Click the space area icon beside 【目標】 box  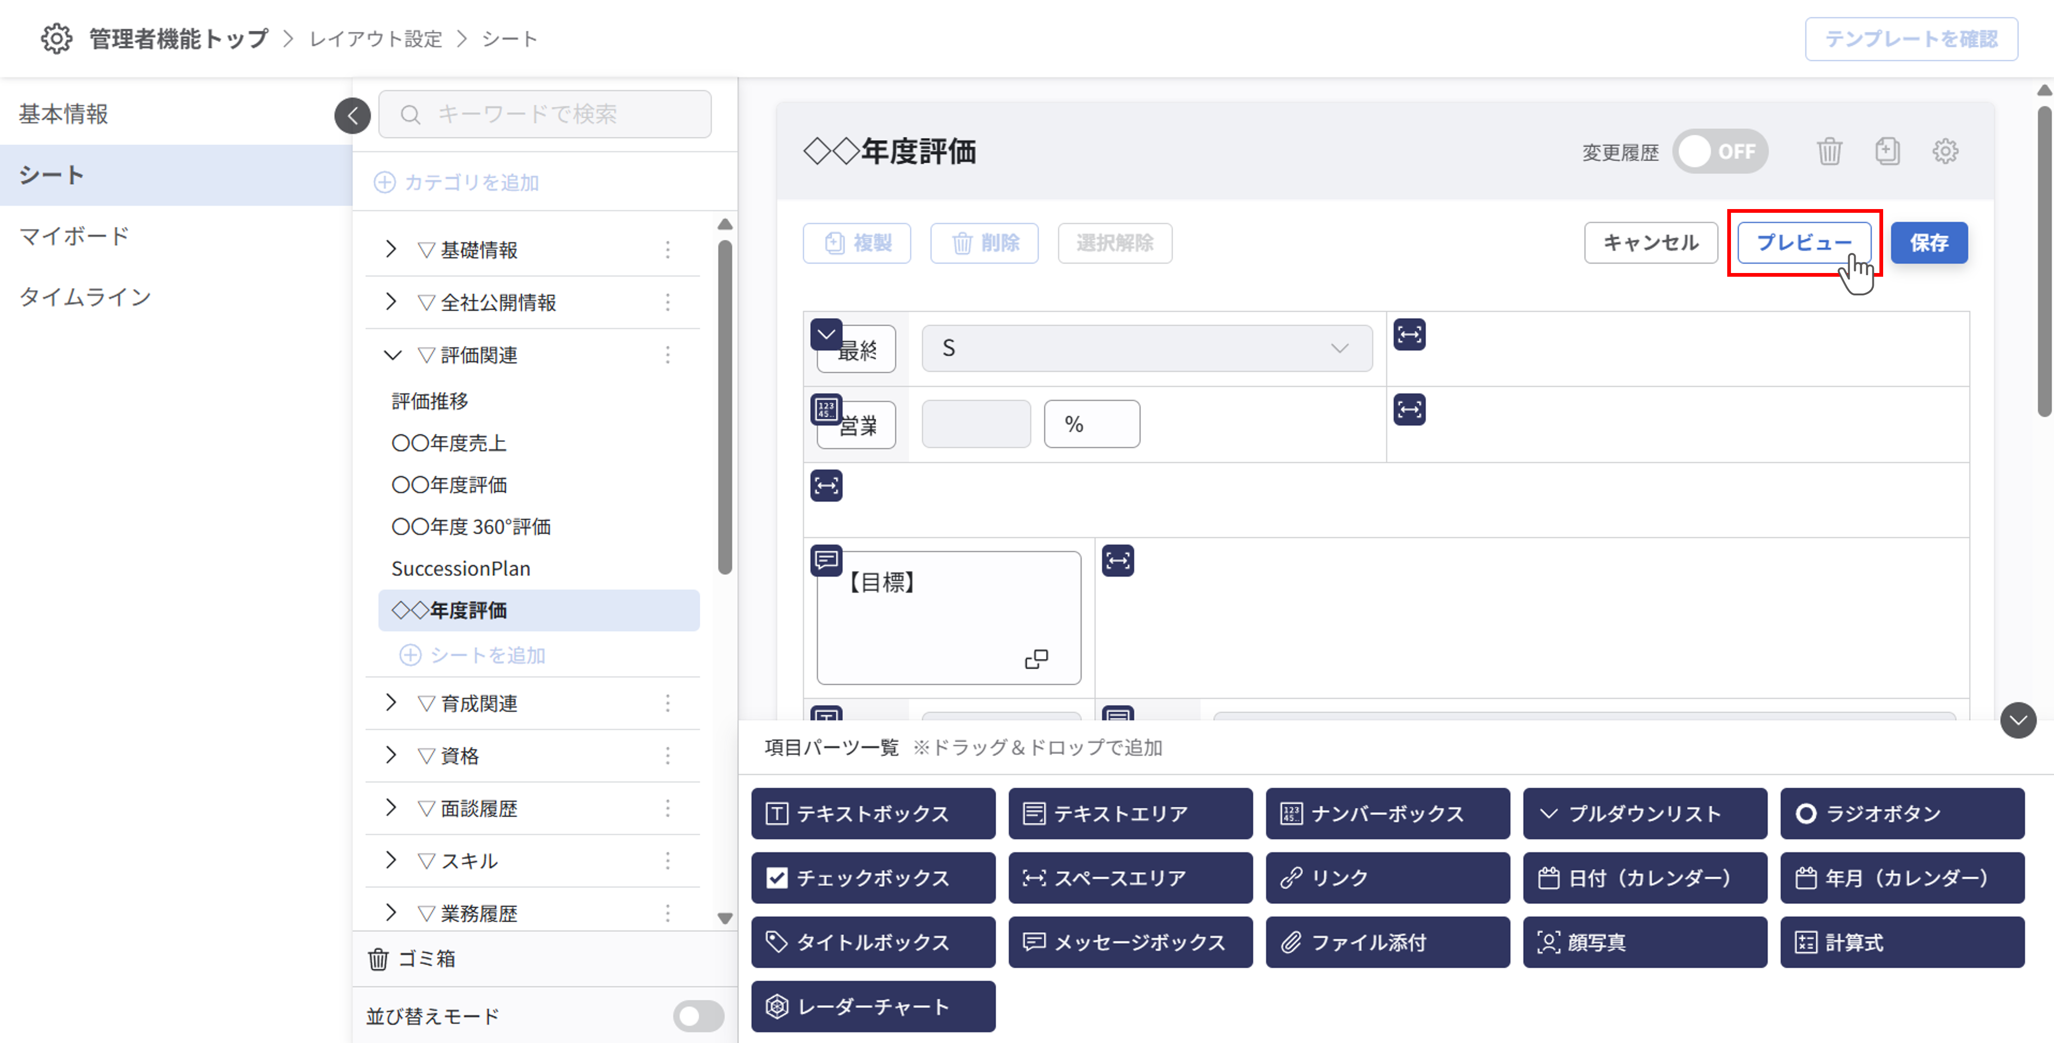click(x=1117, y=560)
